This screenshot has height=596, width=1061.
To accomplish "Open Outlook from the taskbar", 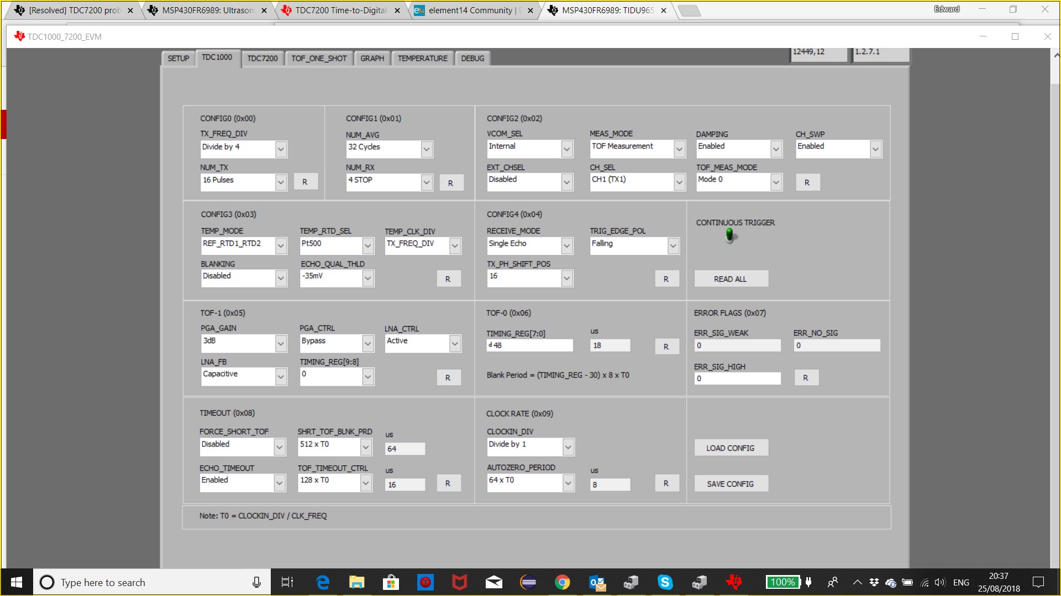I will pyautogui.click(x=597, y=582).
